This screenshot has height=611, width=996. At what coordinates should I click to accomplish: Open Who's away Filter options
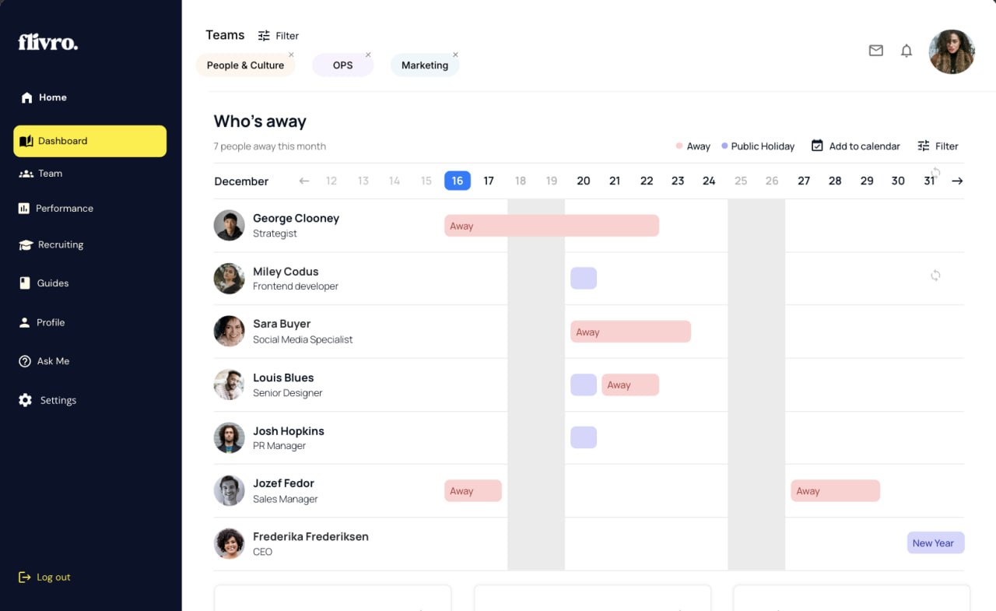click(938, 146)
